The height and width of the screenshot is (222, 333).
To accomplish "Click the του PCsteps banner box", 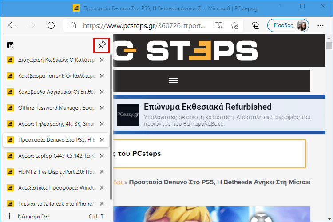I will point(209,154).
